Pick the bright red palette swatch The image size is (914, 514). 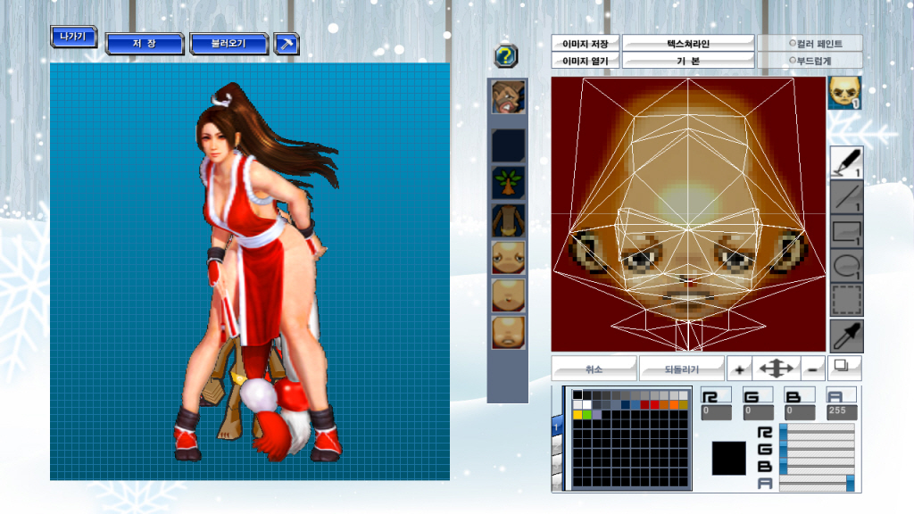(x=654, y=404)
